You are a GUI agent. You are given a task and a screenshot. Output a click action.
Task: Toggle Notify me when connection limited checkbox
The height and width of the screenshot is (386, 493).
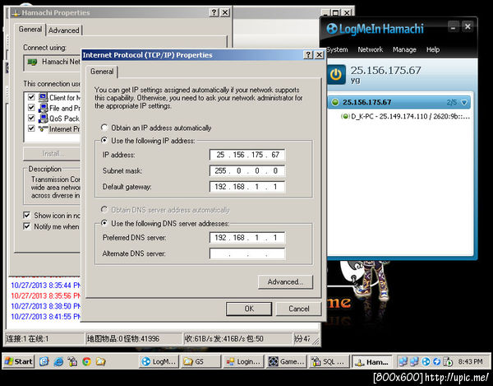27,226
